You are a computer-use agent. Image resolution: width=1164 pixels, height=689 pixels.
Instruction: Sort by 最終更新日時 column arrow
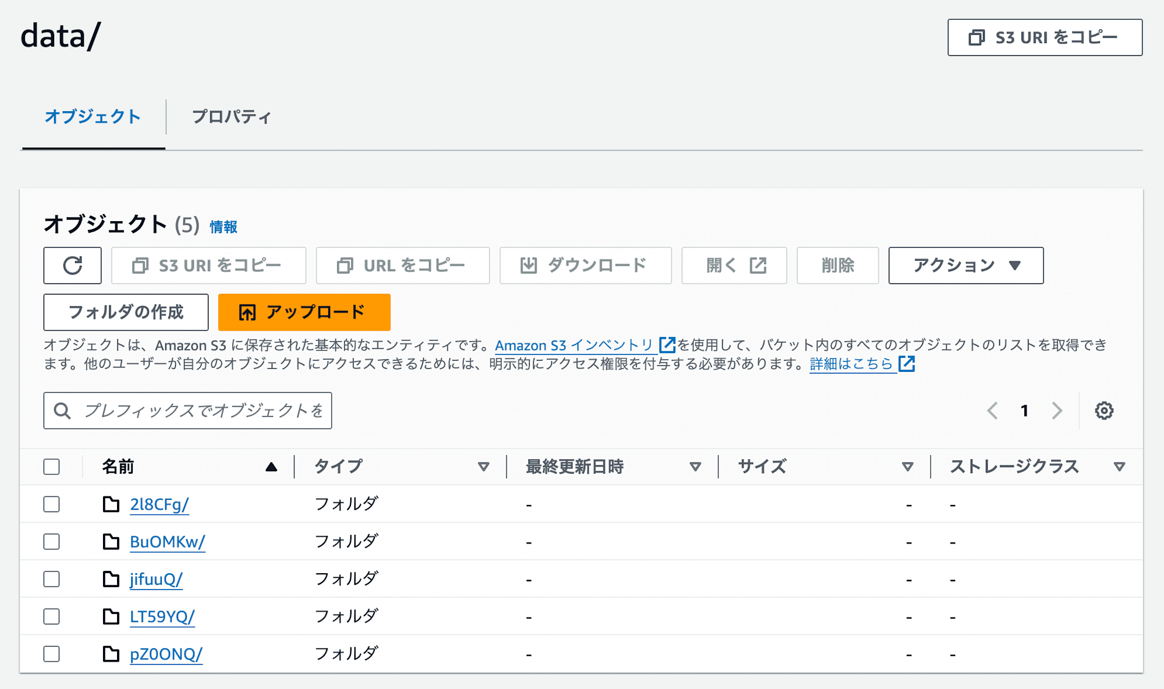(x=695, y=467)
